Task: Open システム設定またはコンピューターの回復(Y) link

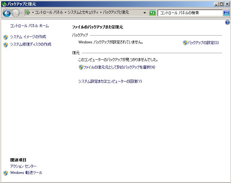Action: point(110,81)
